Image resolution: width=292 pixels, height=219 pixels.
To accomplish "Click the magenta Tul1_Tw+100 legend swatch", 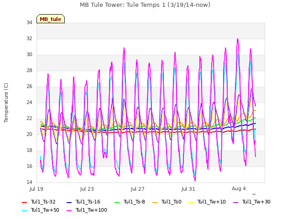I will tap(69, 210).
